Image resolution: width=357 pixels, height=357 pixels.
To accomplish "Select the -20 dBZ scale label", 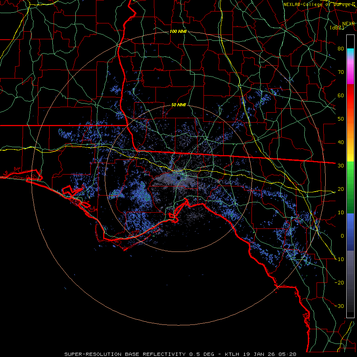I will point(339,283).
